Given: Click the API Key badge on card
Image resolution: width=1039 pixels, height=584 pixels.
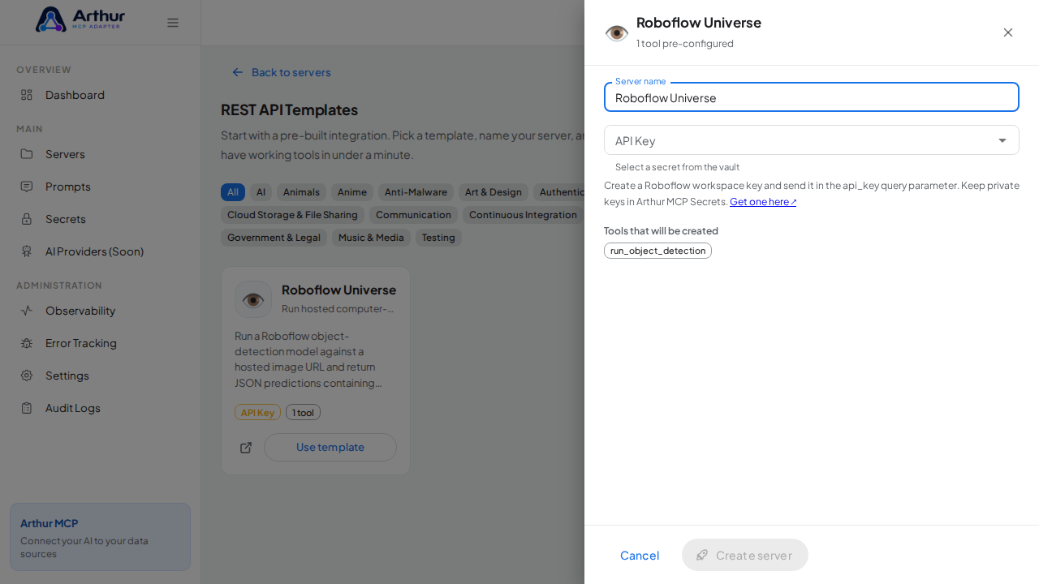Looking at the screenshot, I should click(x=257, y=412).
